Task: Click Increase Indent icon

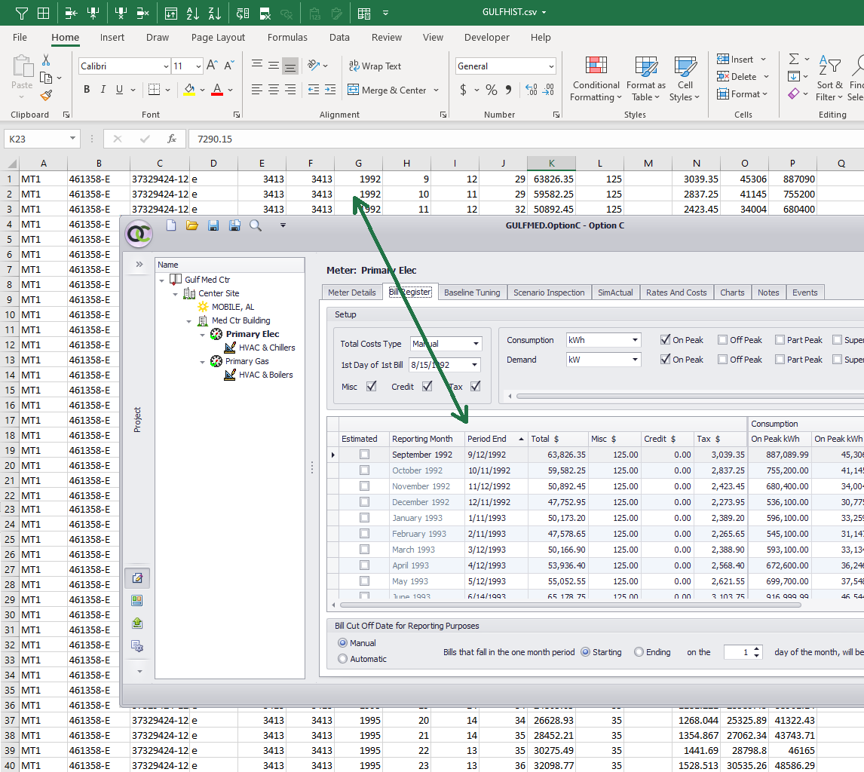Action: (x=330, y=90)
